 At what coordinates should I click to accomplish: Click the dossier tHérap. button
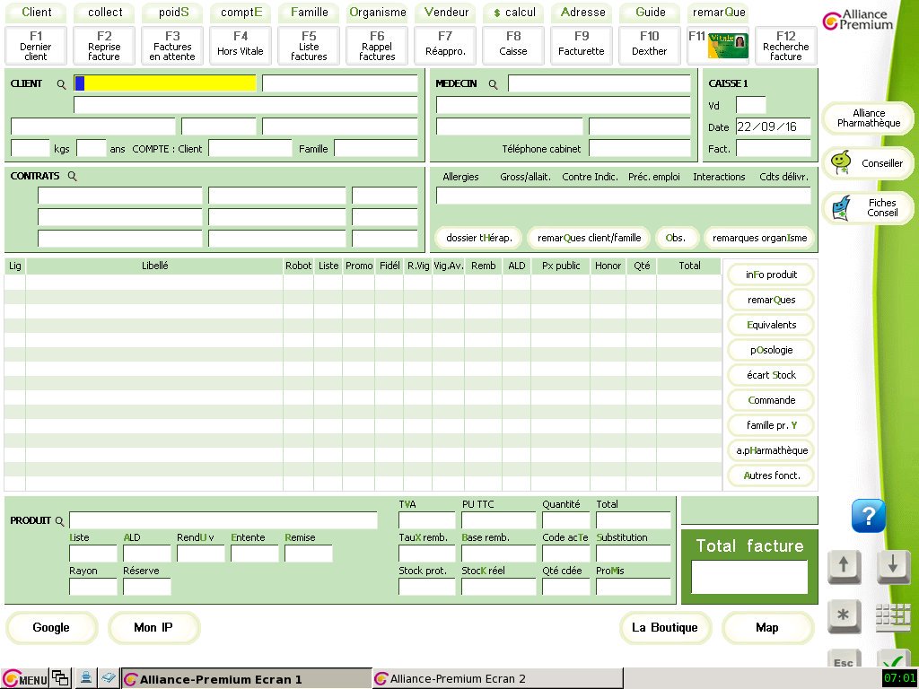479,238
